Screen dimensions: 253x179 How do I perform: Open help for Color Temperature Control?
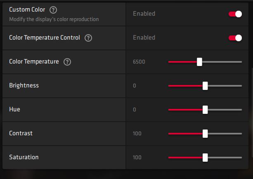[88, 38]
